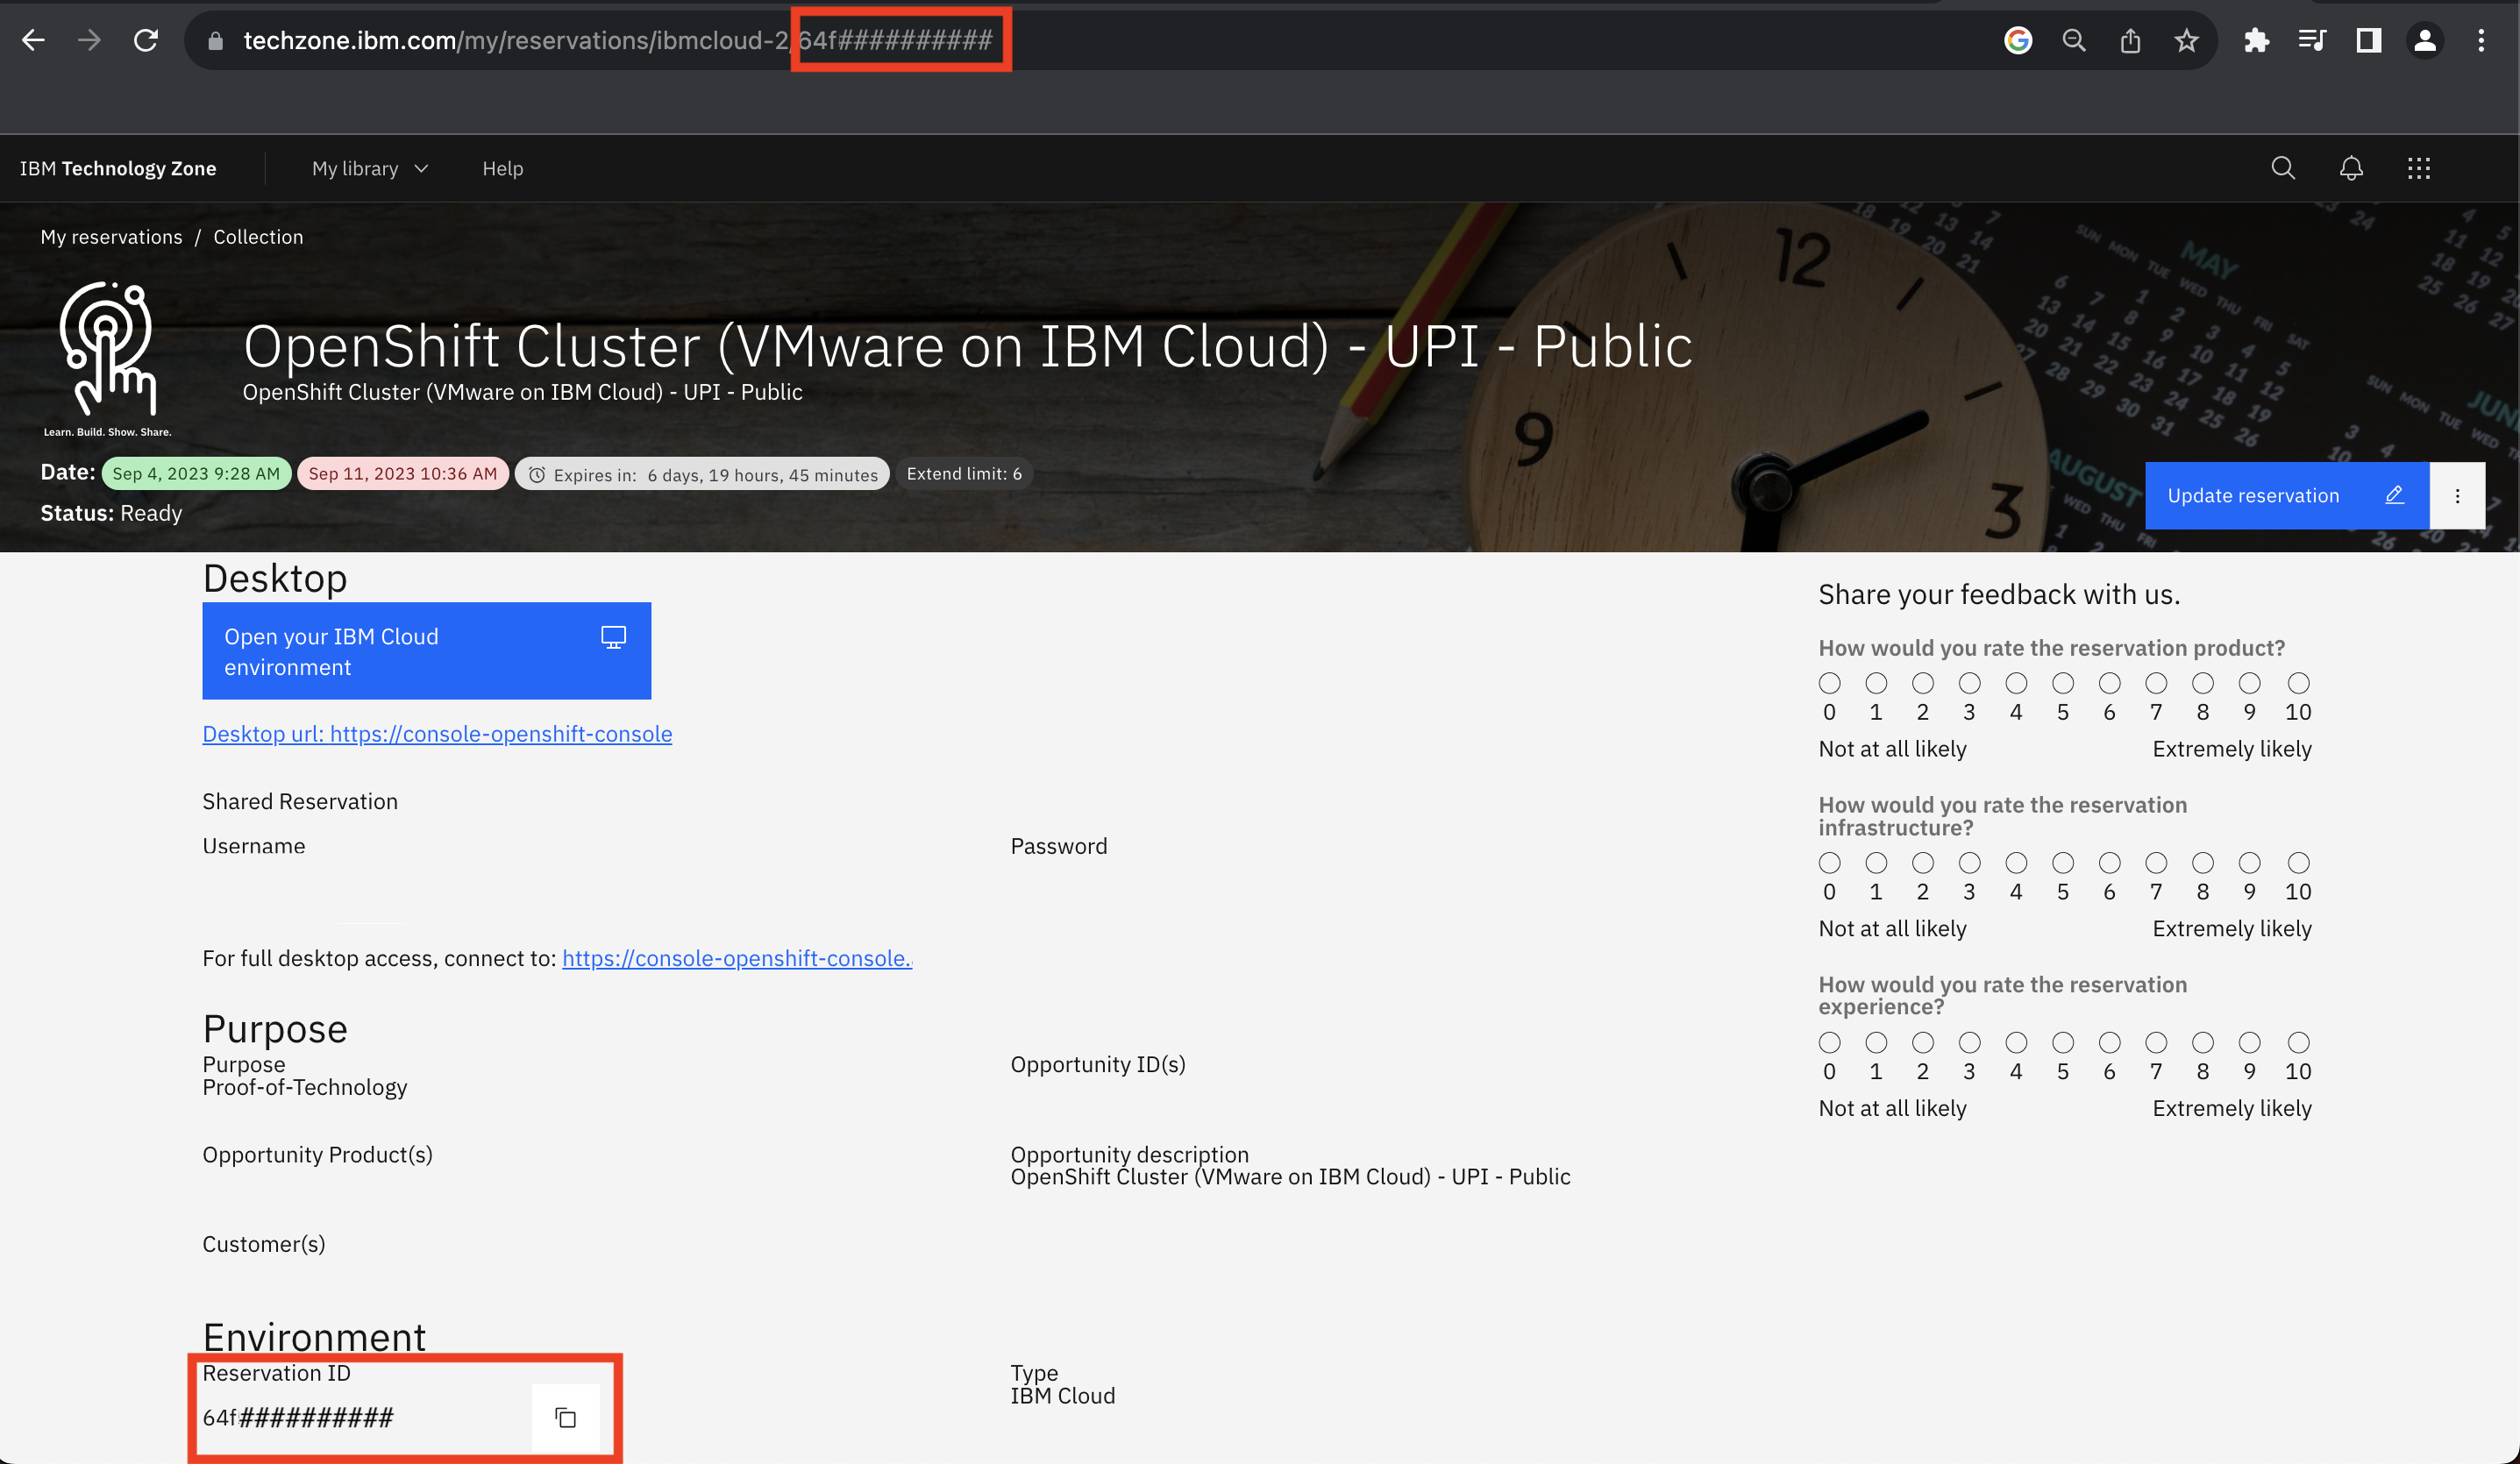Image resolution: width=2520 pixels, height=1464 pixels.
Task: Copy the Reservation ID to clipboard
Action: 565,1417
